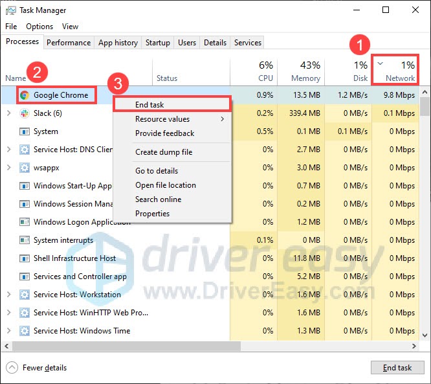The height and width of the screenshot is (384, 431).
Task: Click horizontal scrollbar left arrow
Action: (6, 346)
